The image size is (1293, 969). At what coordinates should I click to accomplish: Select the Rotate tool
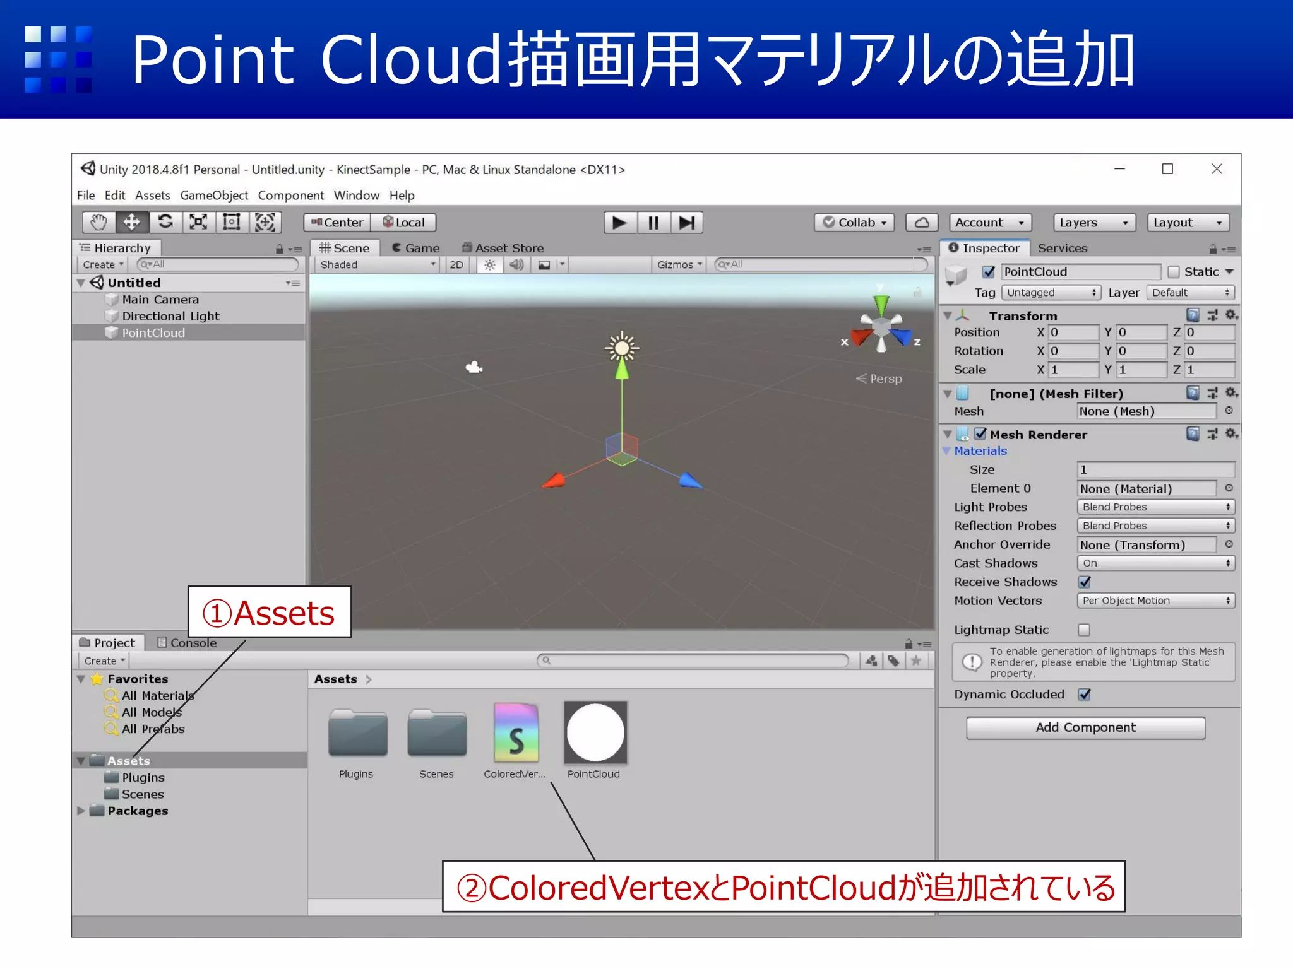(x=165, y=222)
